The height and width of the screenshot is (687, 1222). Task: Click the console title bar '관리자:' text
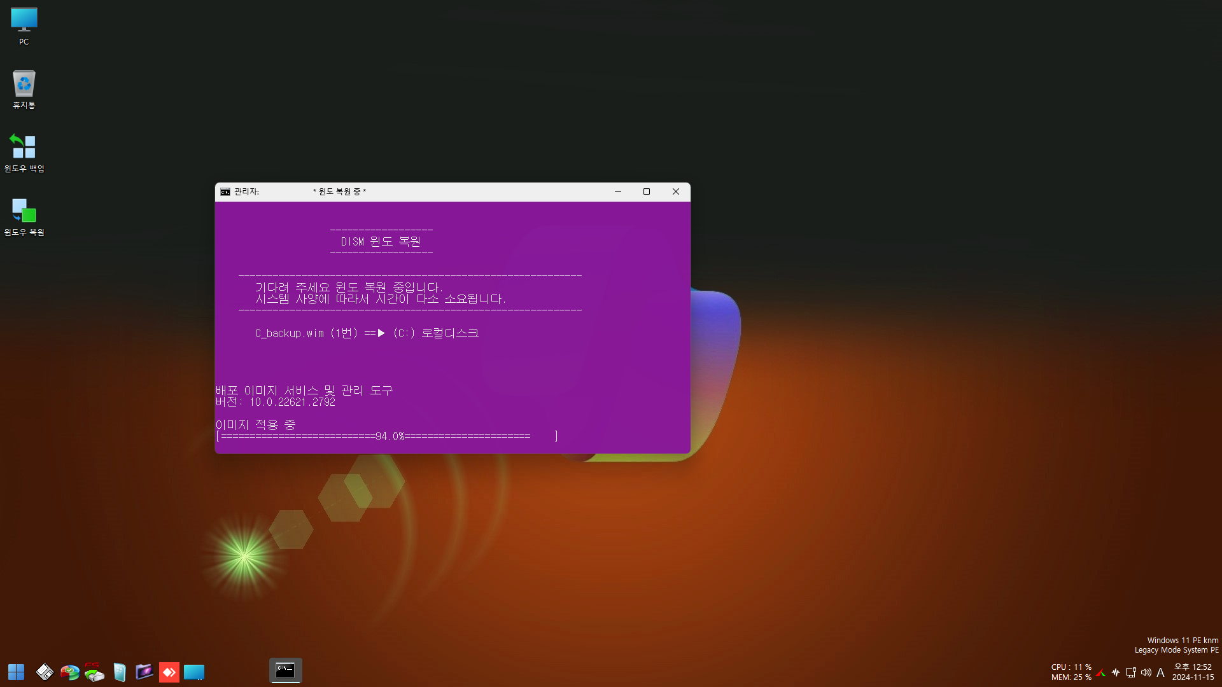(246, 191)
